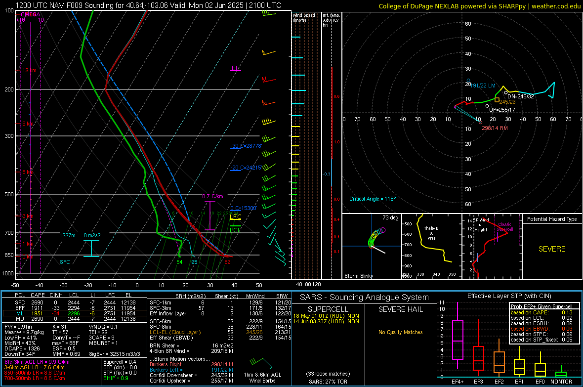Click the surface dewpoint value 54
The width and height of the screenshot is (583, 387).
(179, 262)
